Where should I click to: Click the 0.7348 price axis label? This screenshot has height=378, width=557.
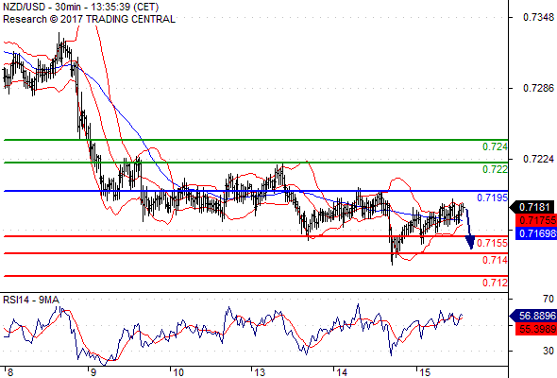538,17
